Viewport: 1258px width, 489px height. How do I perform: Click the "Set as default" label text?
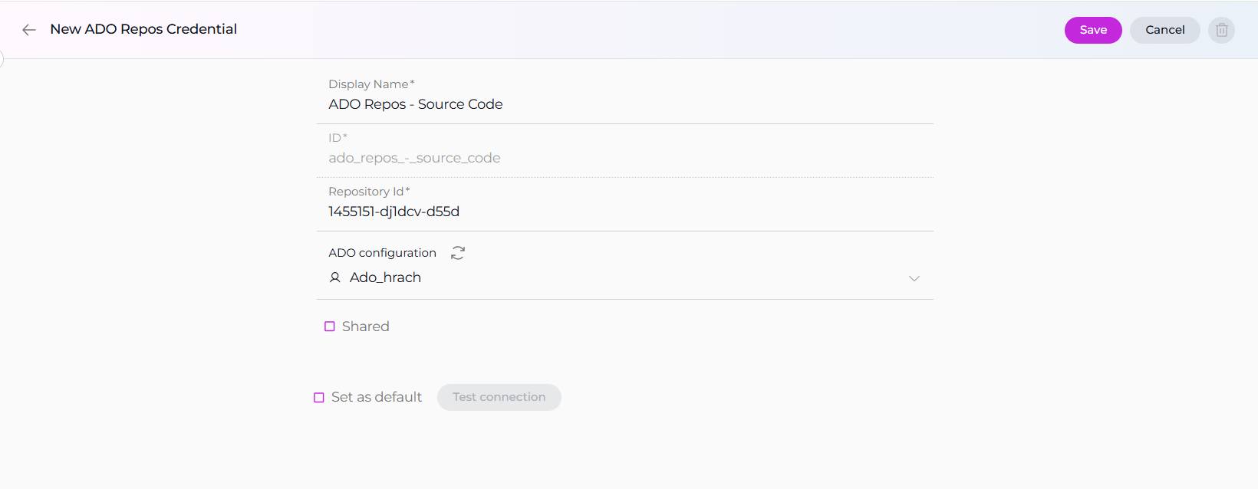[376, 397]
